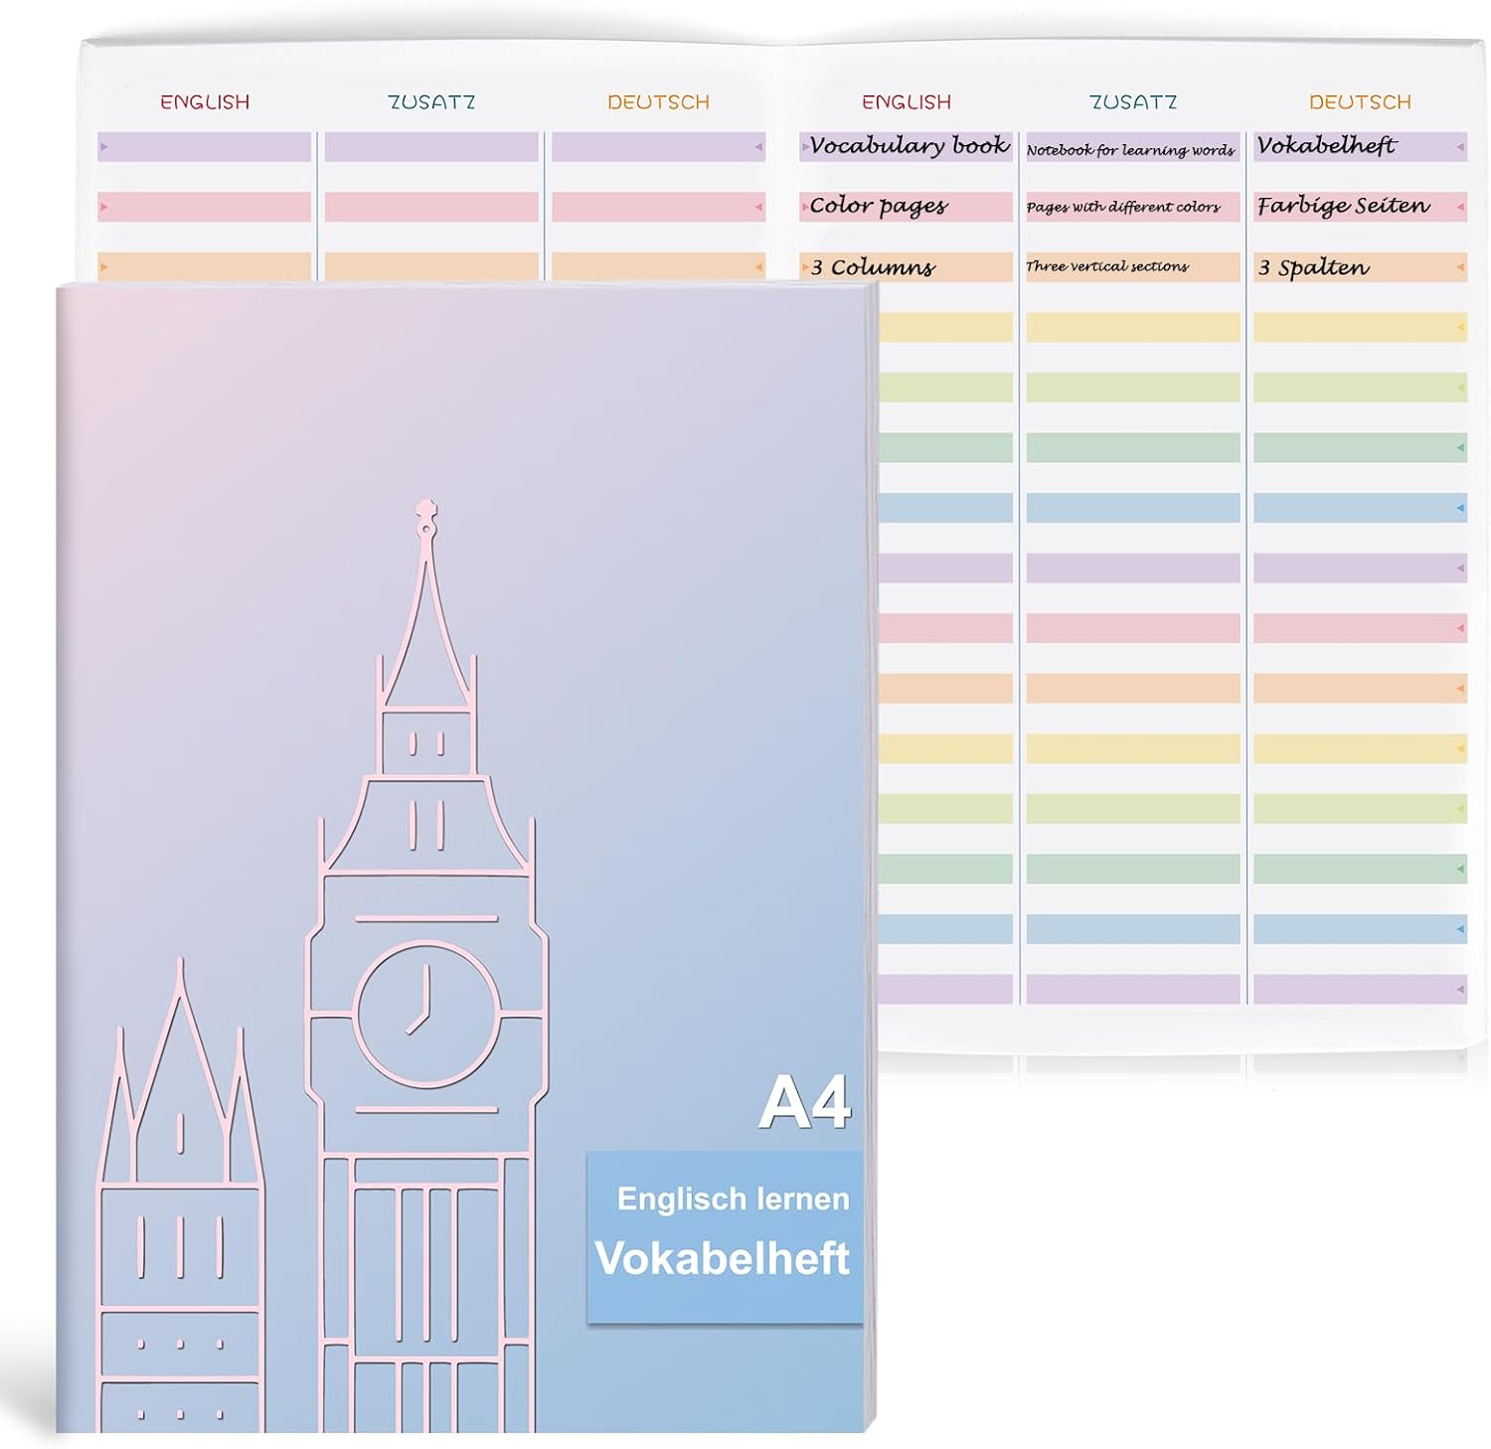This screenshot has height=1449, width=1491.
Task: Select the right page DEUTSCH column header
Action: (1359, 102)
